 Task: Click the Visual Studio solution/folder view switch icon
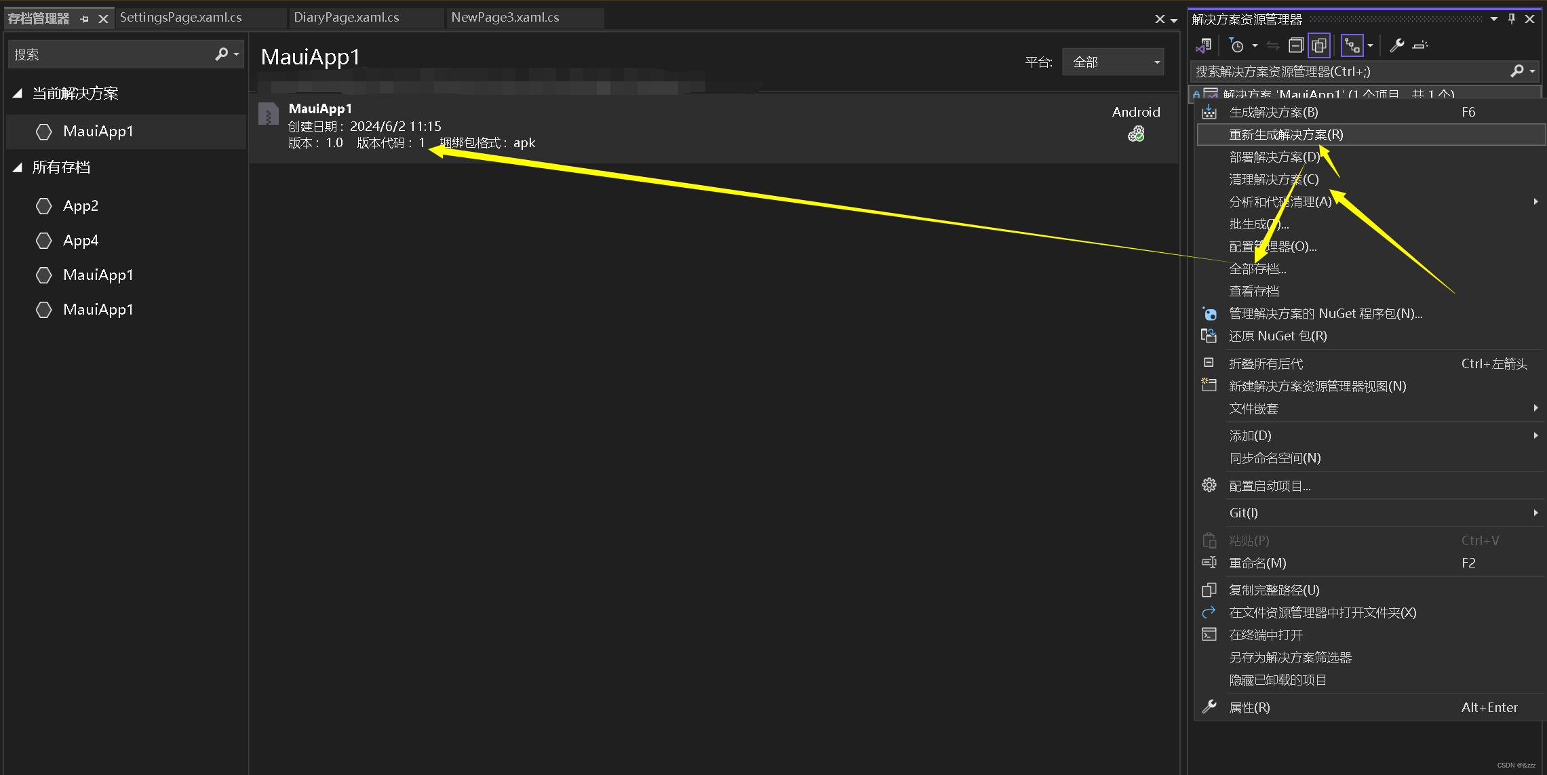1204,45
